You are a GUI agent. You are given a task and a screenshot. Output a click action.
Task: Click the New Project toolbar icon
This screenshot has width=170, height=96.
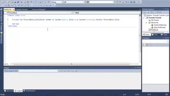[x=3, y=2]
